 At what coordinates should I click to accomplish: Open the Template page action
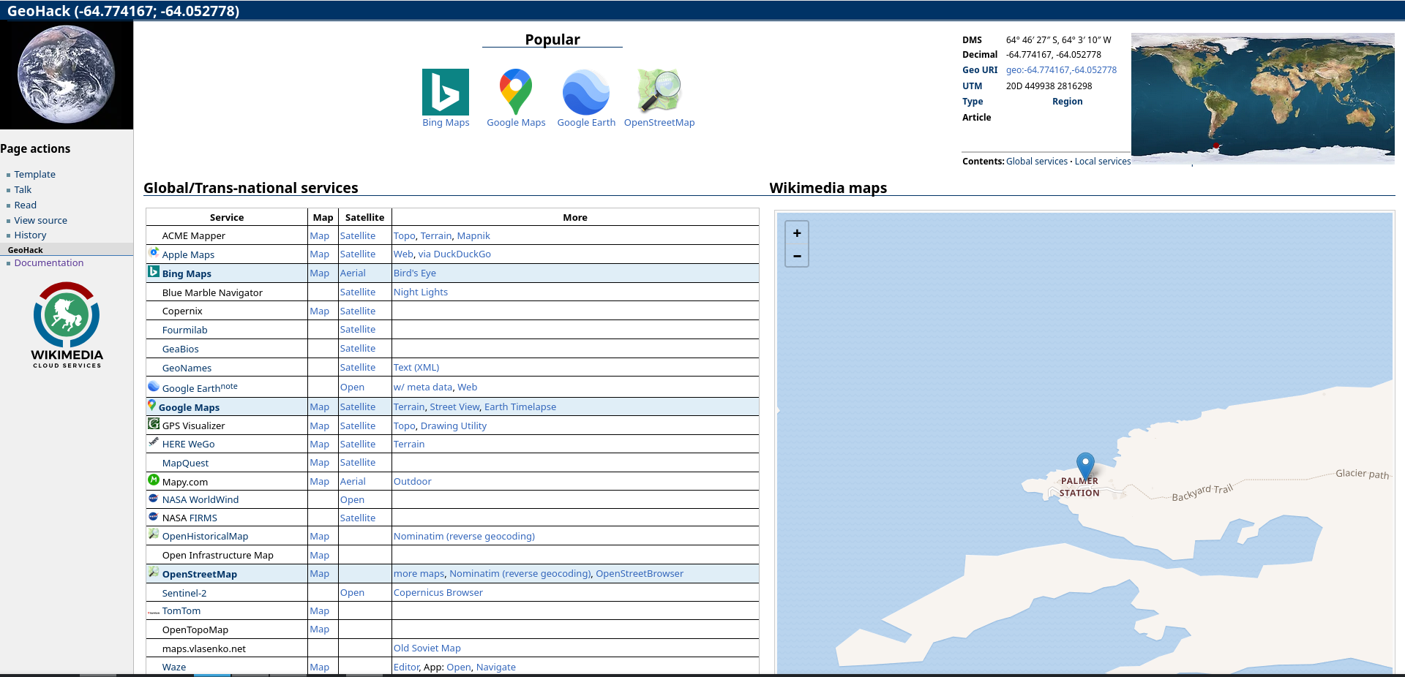[34, 174]
